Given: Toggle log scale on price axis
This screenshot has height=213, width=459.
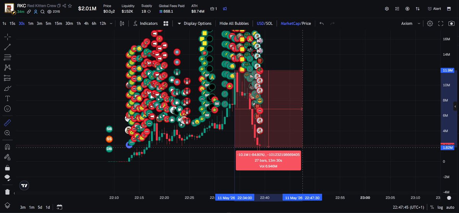Looking at the screenshot, I should click(x=439, y=207).
